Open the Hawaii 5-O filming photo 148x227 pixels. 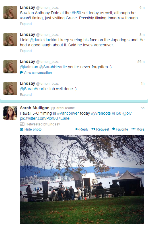[82, 179]
